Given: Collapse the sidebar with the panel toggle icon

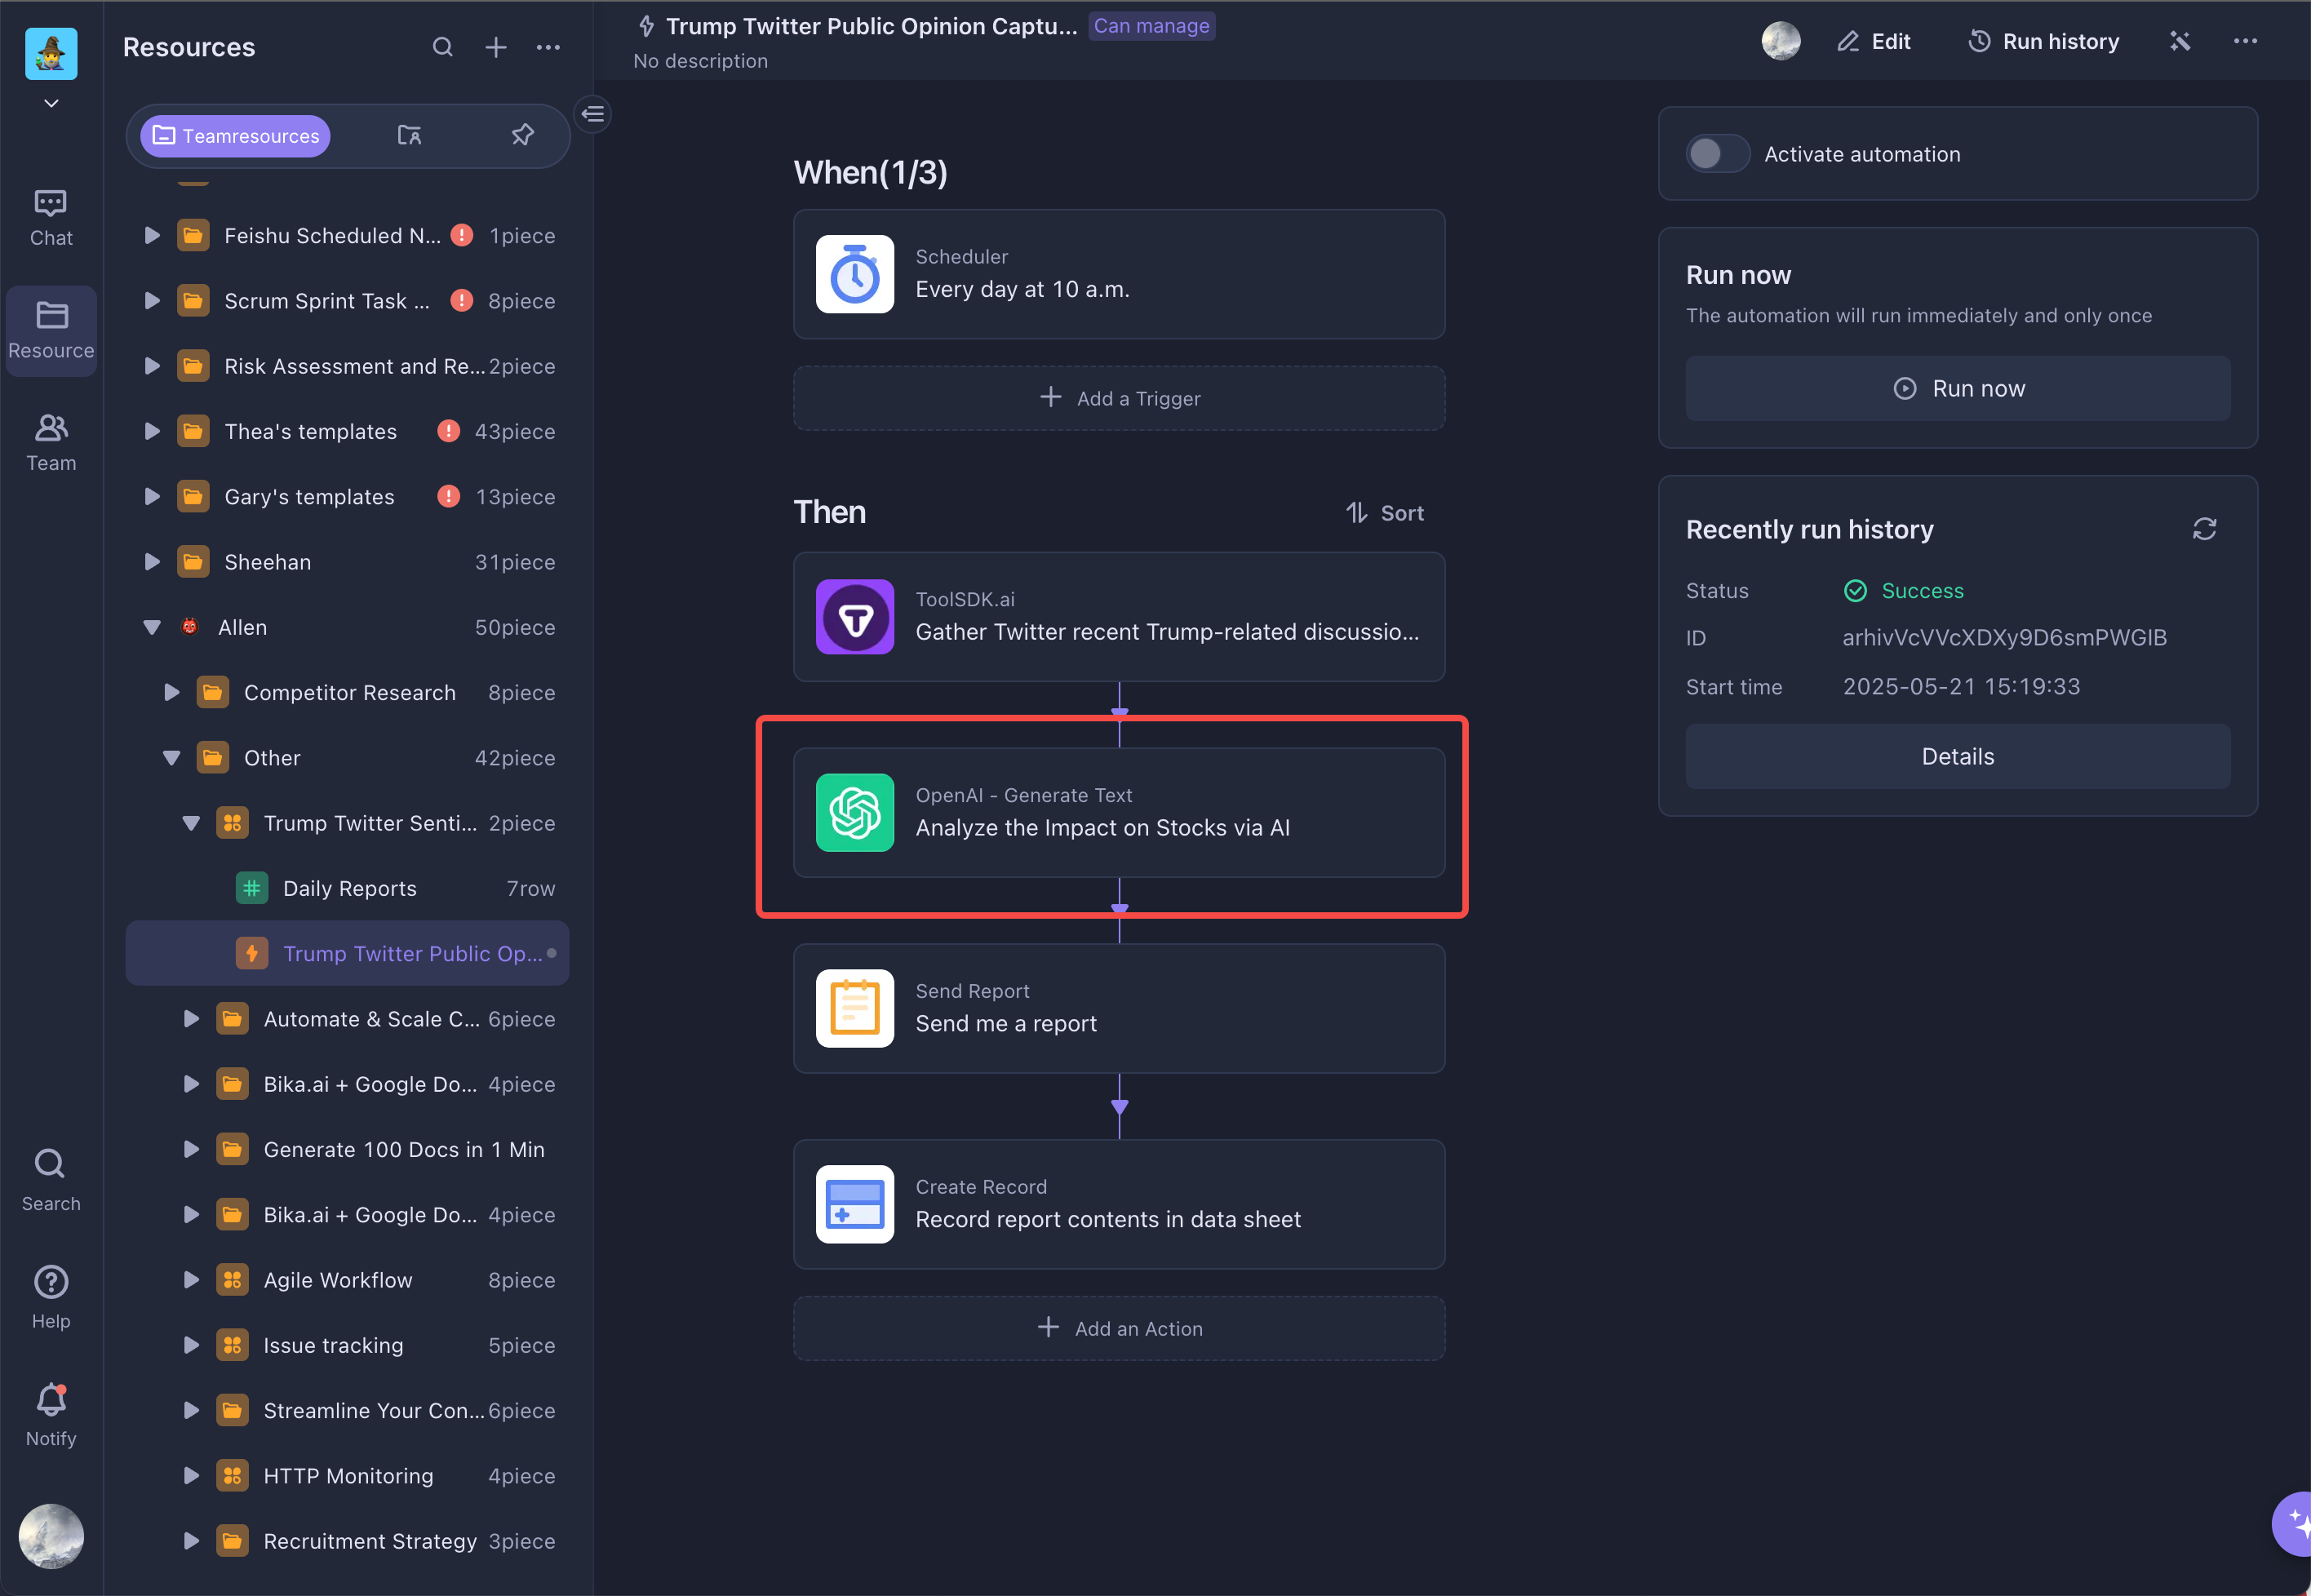Looking at the screenshot, I should [x=593, y=114].
